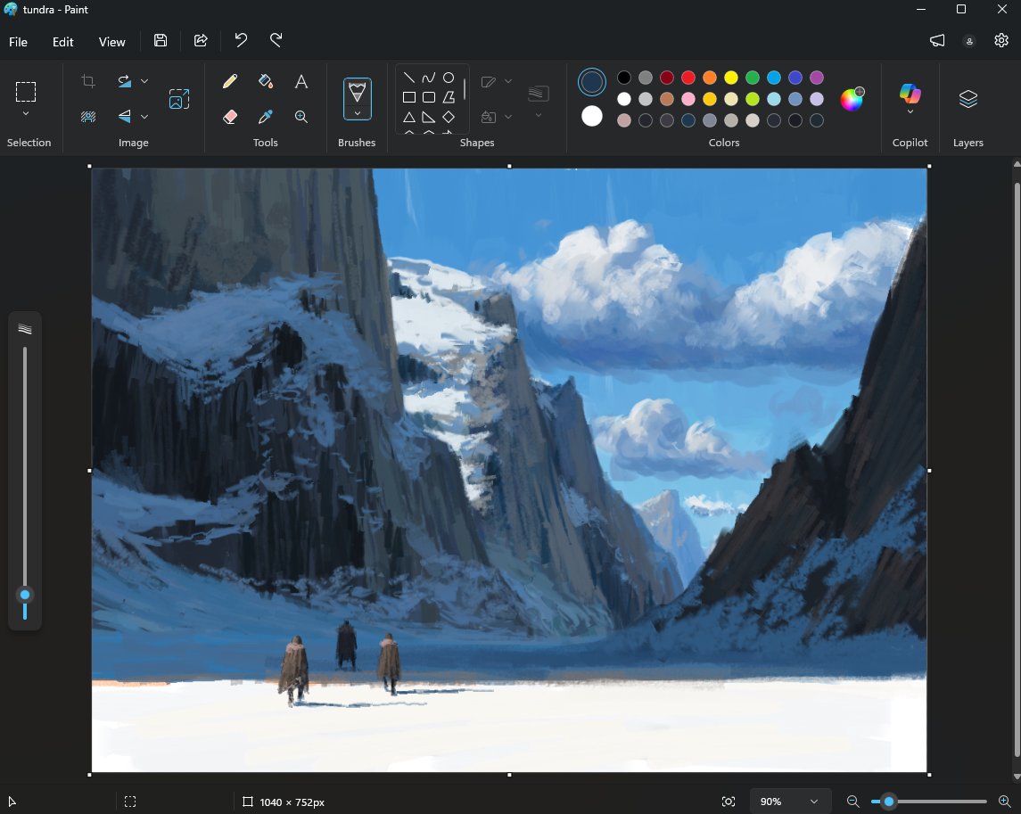Pick the orange color swatch
The height and width of the screenshot is (814, 1021).
pos(710,78)
